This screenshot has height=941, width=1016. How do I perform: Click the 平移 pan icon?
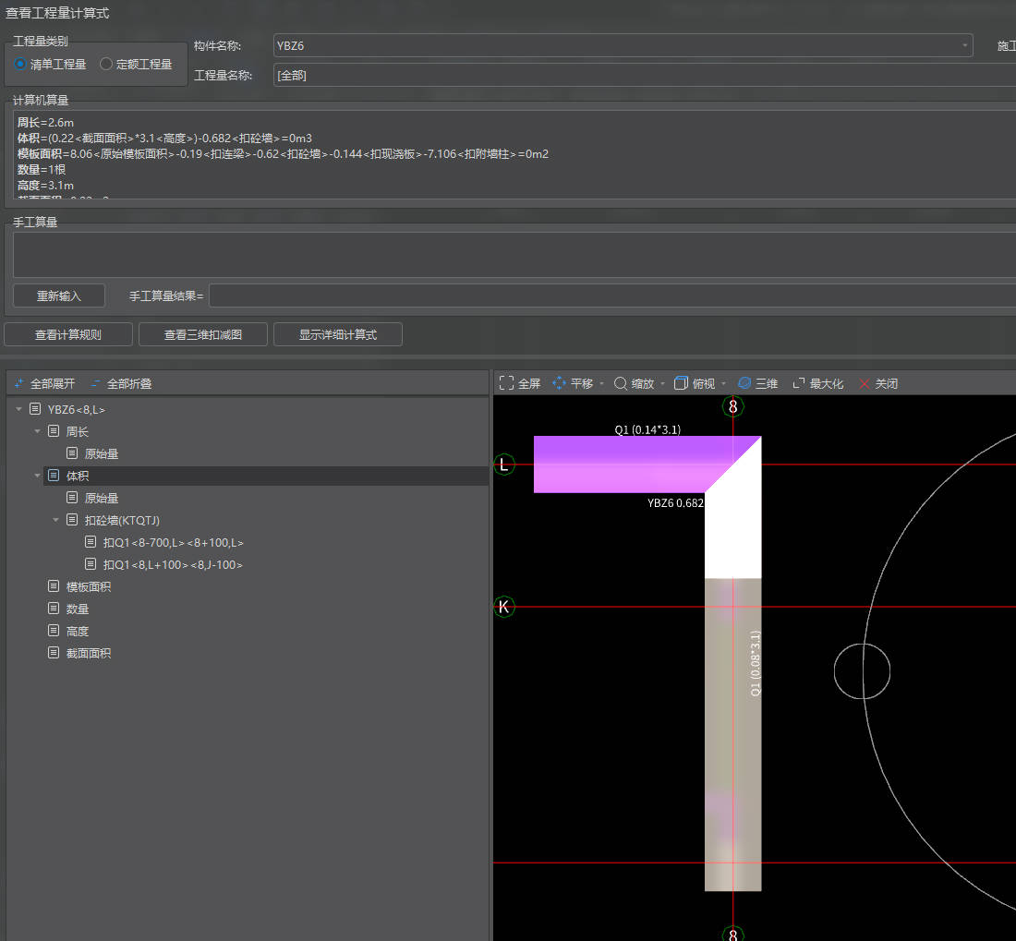(x=559, y=383)
